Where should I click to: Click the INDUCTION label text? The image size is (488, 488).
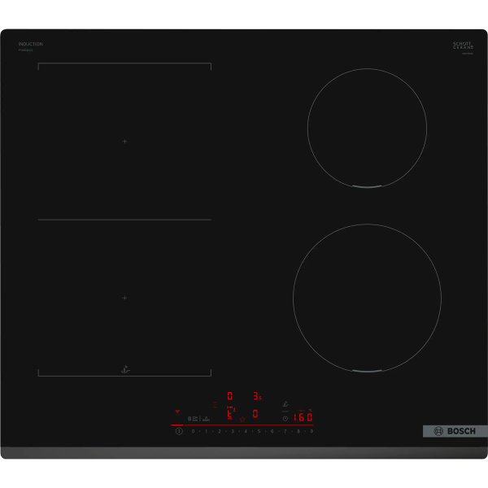point(31,44)
